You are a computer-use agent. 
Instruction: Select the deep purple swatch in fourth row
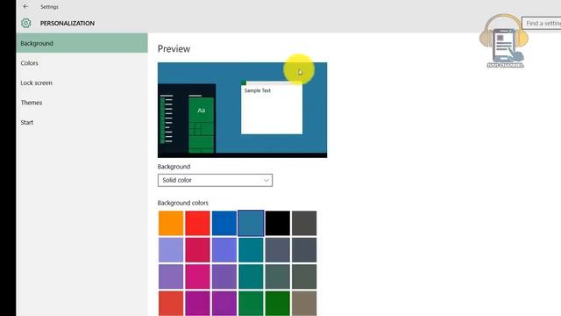[x=224, y=303]
